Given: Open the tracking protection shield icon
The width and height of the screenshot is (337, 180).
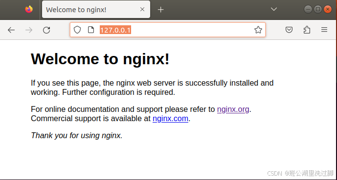Looking at the screenshot, I should pos(77,30).
